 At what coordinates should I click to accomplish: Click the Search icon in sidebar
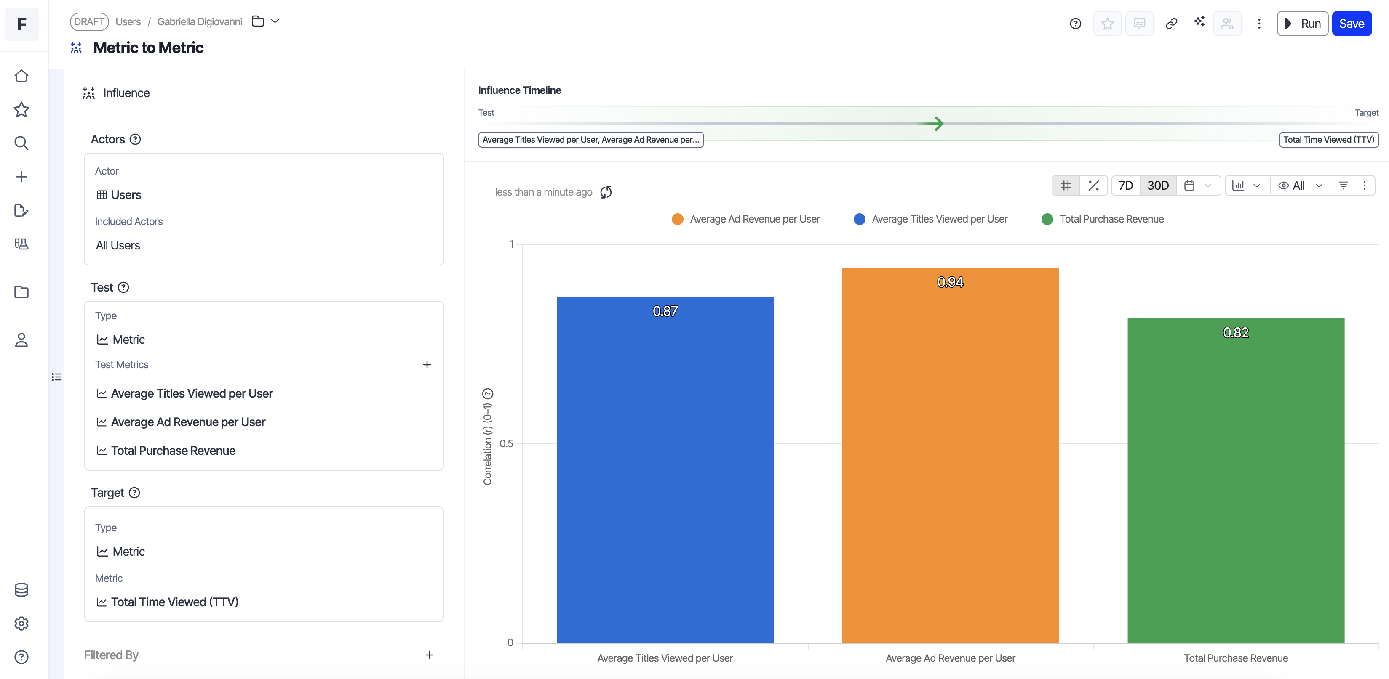pyautogui.click(x=21, y=143)
